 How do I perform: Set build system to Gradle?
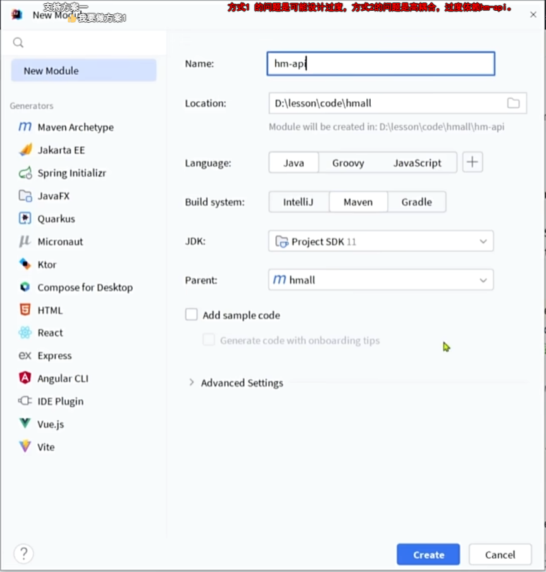click(416, 202)
